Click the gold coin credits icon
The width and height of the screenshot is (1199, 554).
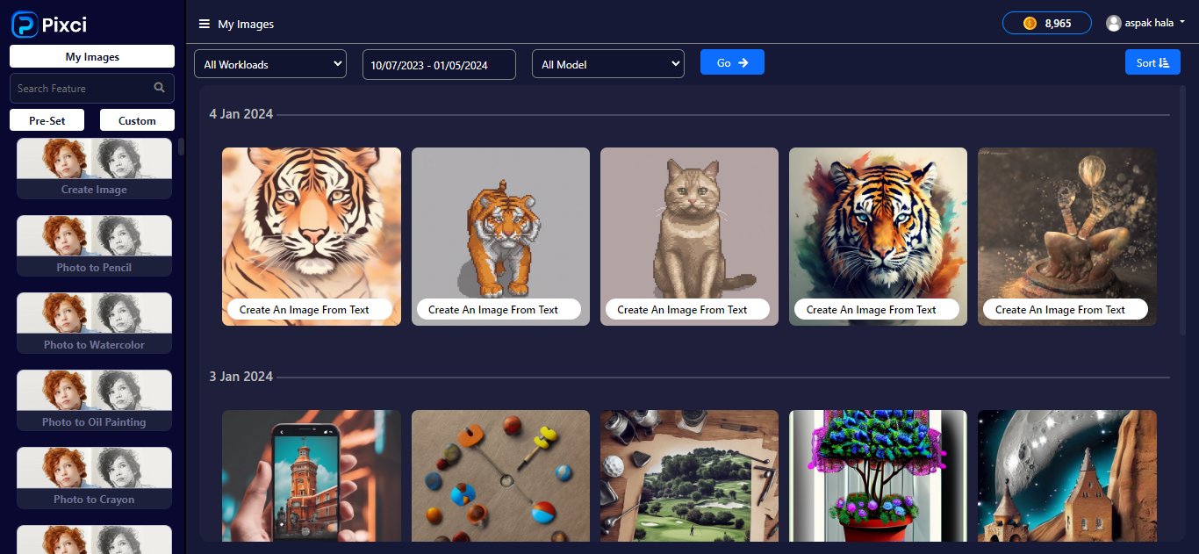(1030, 24)
